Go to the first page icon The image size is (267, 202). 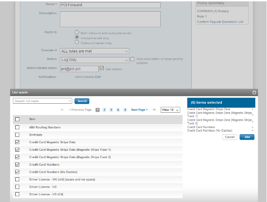click(62, 110)
